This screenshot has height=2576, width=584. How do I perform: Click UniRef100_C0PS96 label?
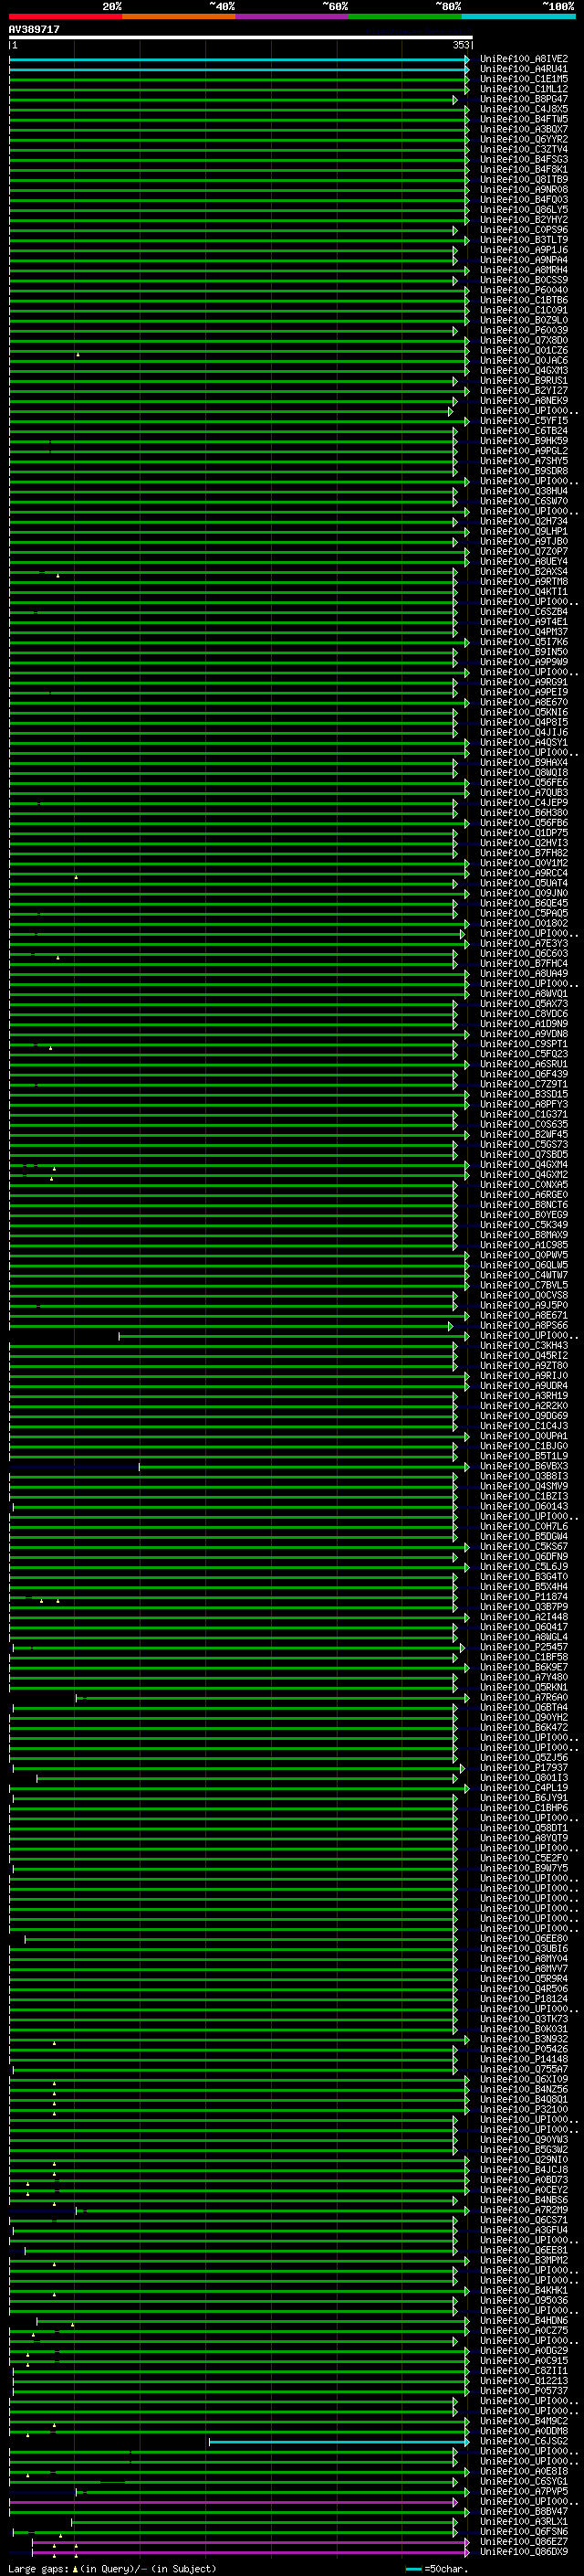(523, 230)
